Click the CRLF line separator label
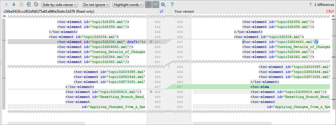The height and width of the screenshot is (125, 336). click(x=330, y=11)
